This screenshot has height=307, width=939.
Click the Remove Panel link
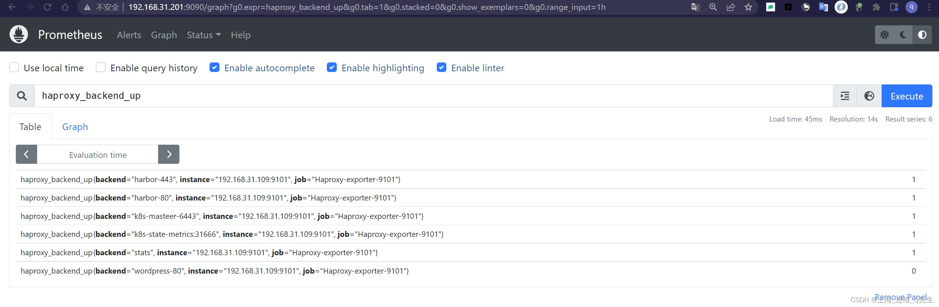point(901,297)
